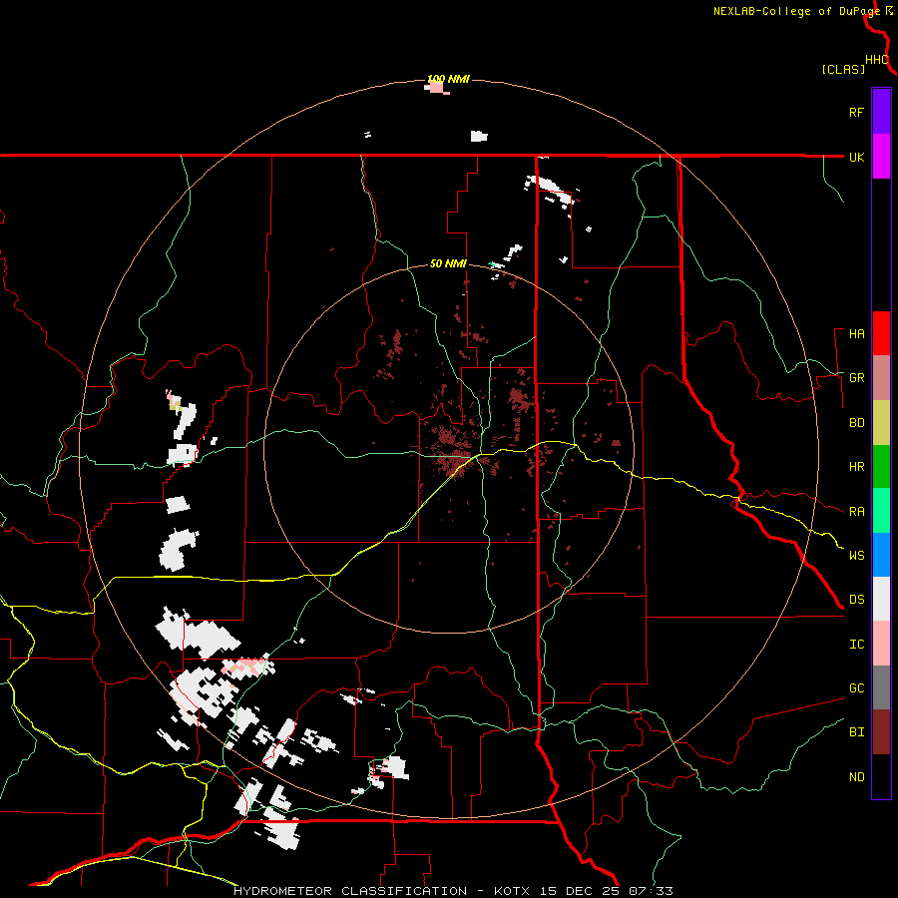This screenshot has height=898, width=898.
Task: Click the 100 NMI range ring label
Action: (448, 79)
